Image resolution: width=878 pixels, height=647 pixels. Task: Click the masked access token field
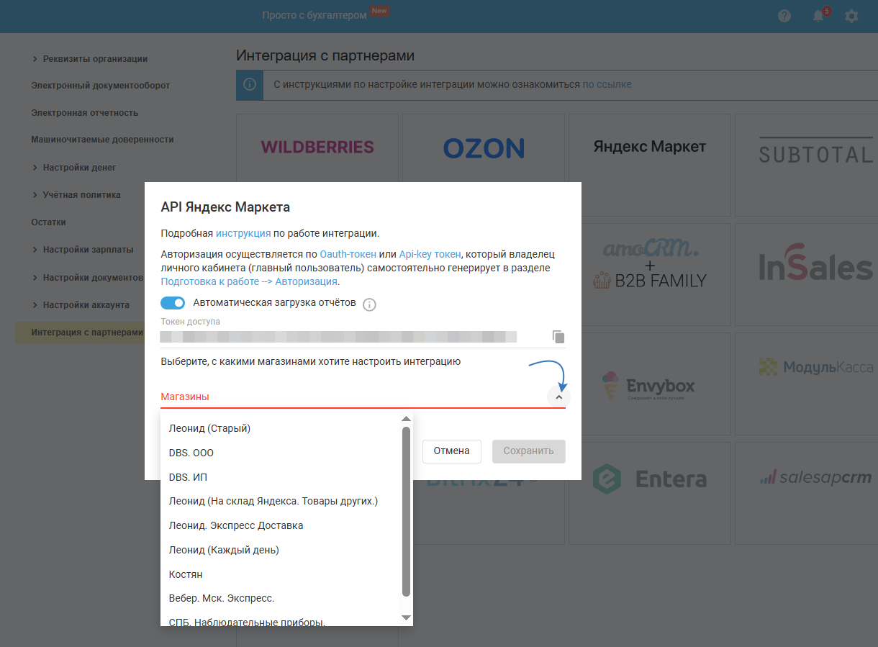pyautogui.click(x=338, y=336)
